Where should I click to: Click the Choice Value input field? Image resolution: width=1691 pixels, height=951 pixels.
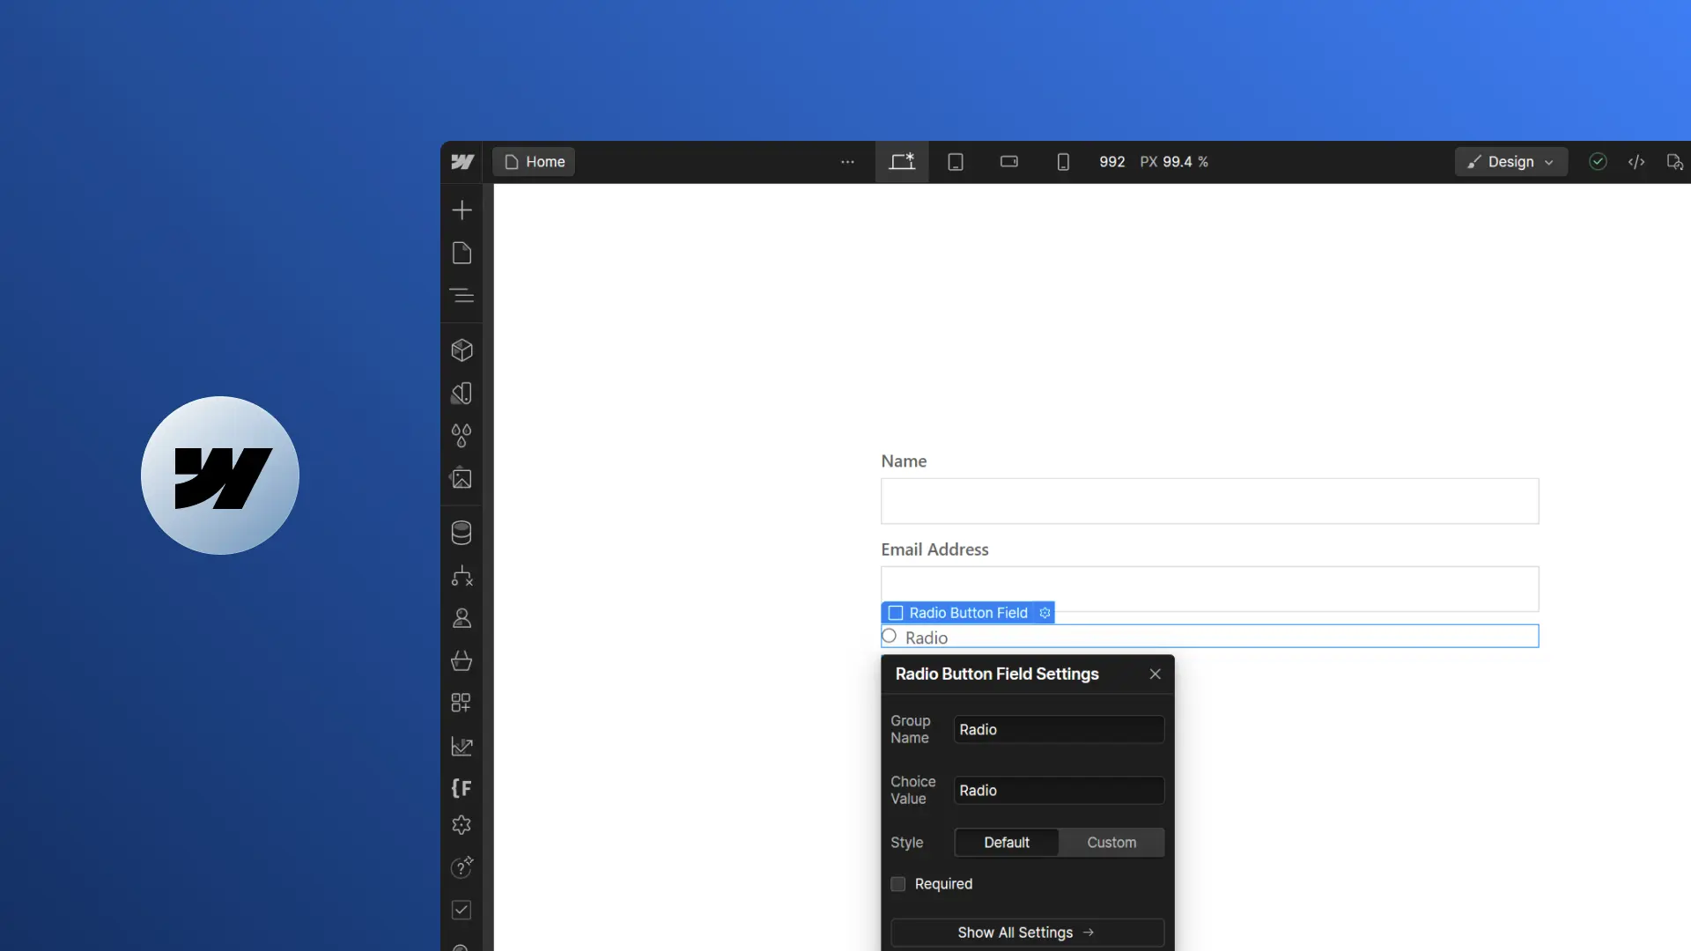point(1060,791)
